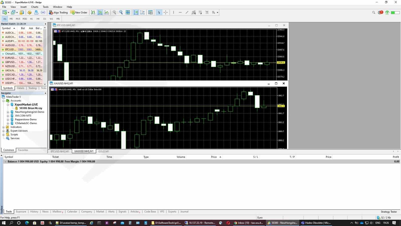
Task: Click the connection status 52 / 2 Kb
Action: click(x=384, y=217)
